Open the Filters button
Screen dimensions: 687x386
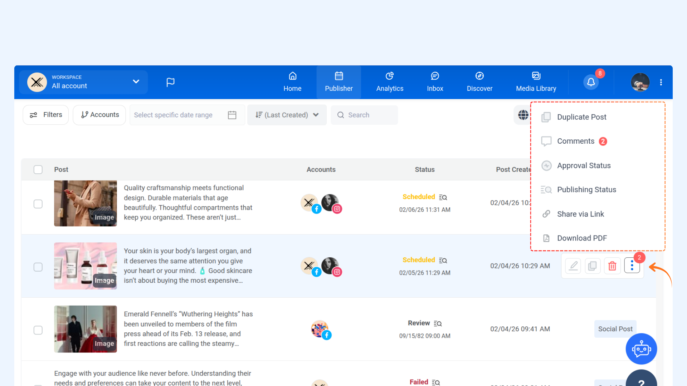coord(46,115)
